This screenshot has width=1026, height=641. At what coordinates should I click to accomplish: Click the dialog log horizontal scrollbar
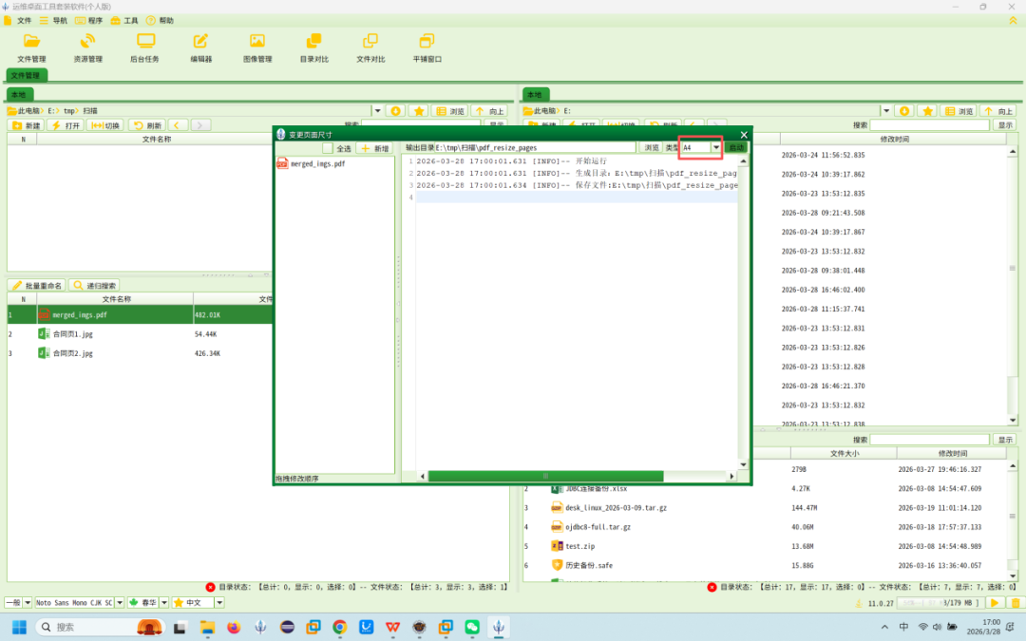click(545, 476)
